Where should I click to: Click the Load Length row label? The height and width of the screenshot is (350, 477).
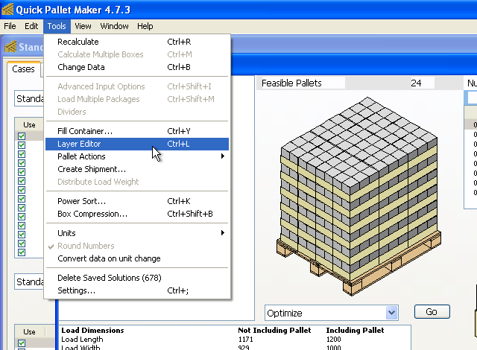(82, 339)
